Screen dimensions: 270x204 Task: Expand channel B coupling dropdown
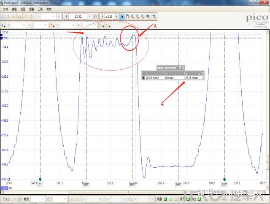(x=95, y=25)
